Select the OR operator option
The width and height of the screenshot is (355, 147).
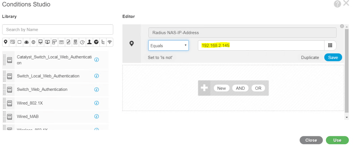coord(258,88)
